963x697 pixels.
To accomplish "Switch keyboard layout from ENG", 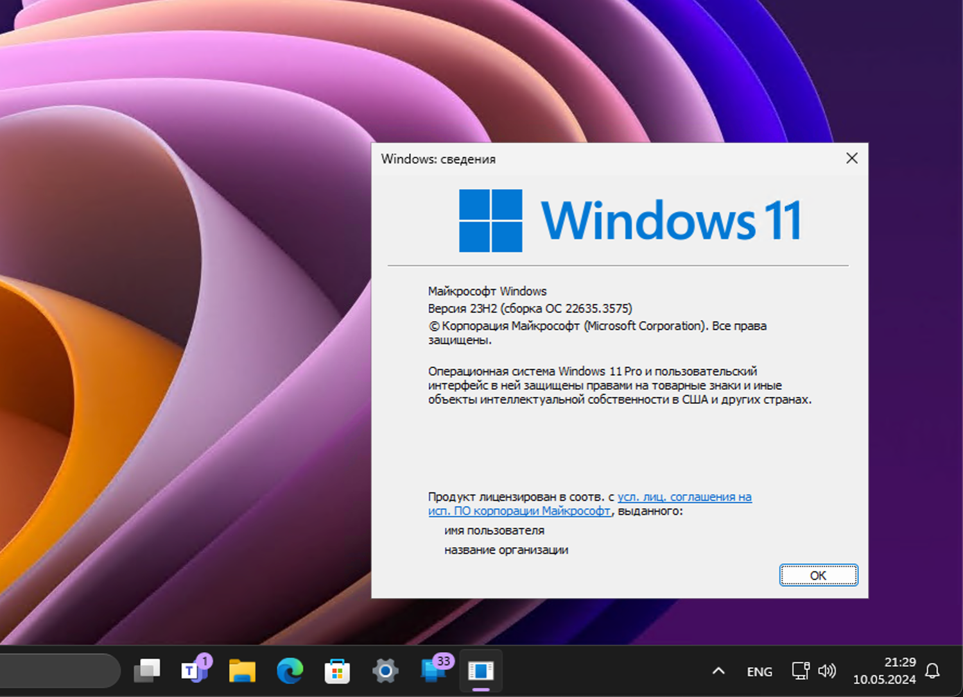I will point(759,671).
